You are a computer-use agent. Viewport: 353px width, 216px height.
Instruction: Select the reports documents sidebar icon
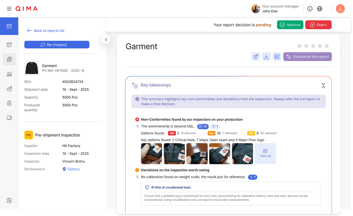coord(9,59)
